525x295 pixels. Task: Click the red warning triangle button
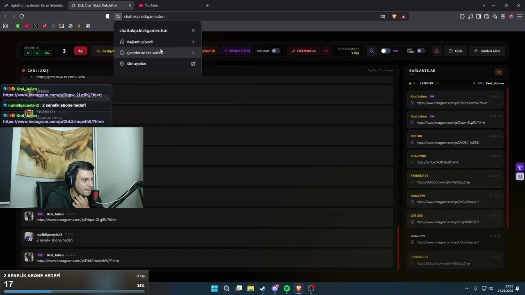tap(436, 51)
